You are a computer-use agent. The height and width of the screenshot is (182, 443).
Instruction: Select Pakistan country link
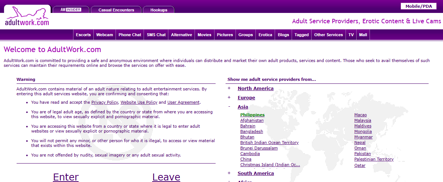click(x=363, y=154)
